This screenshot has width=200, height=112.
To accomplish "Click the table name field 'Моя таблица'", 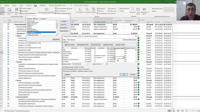I will click(94, 40).
